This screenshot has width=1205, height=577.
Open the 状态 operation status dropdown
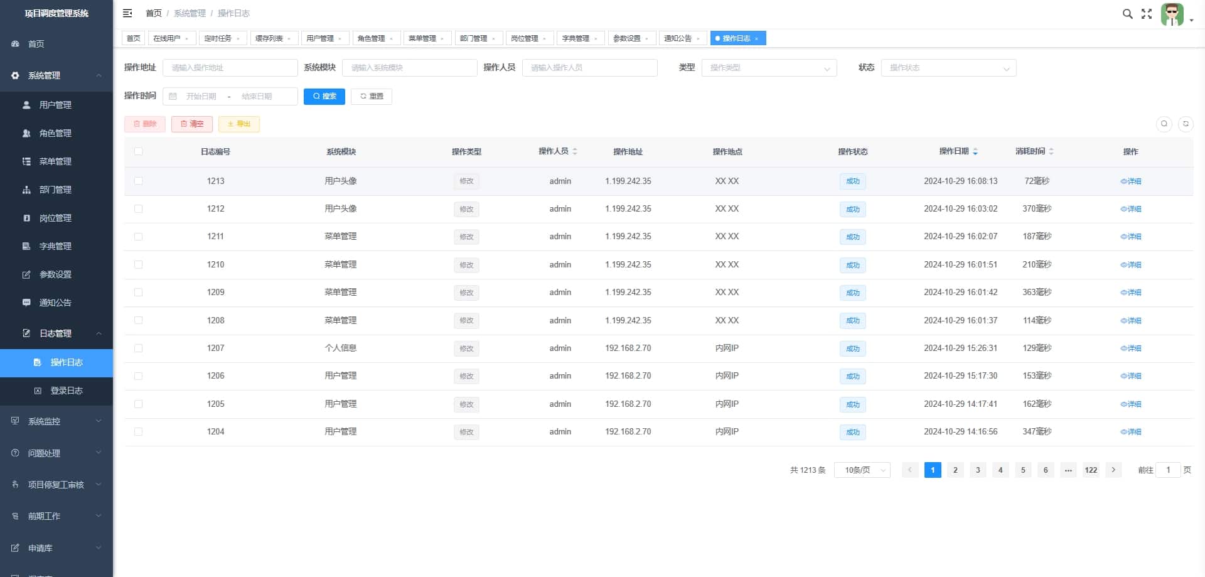point(948,68)
